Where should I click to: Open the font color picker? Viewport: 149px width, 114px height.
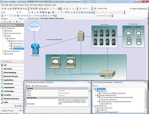pyautogui.click(x=49, y=12)
